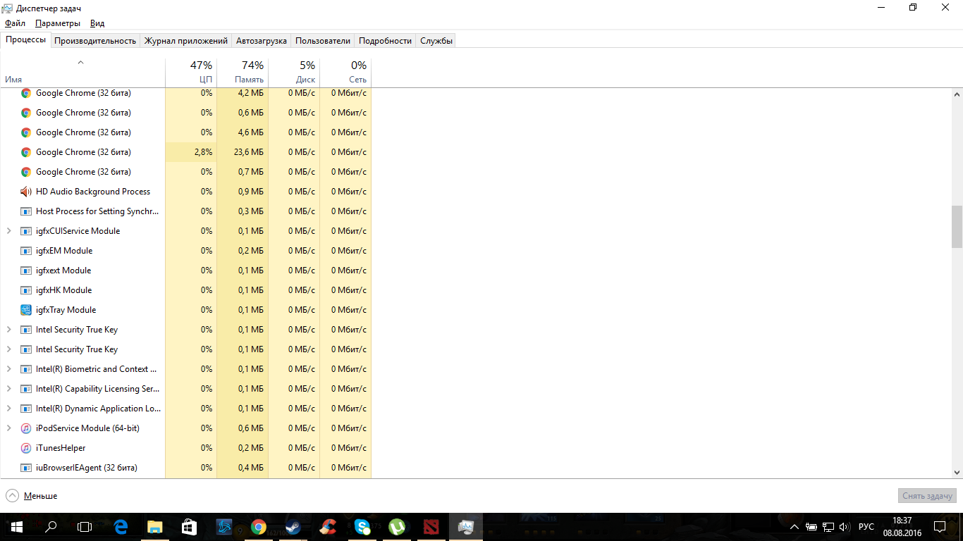This screenshot has height=541, width=963.
Task: Open Task View from the taskbar
Action: [x=85, y=526]
